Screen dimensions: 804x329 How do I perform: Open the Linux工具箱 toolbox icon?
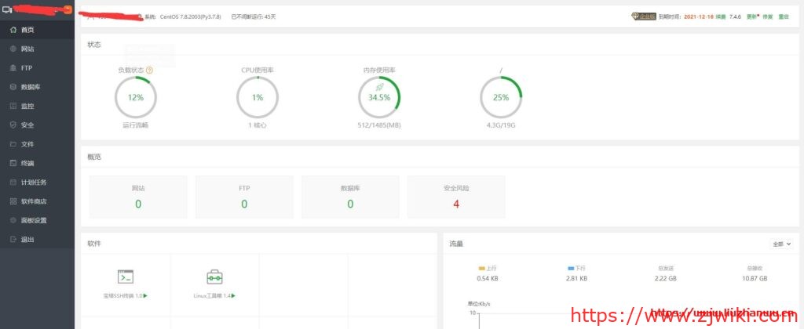click(214, 277)
